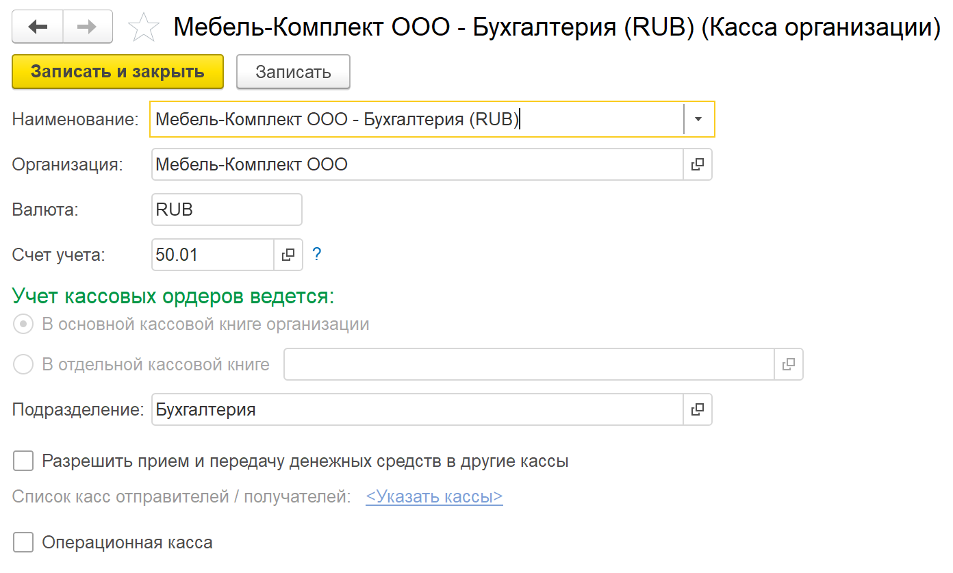Expand the Наименование dropdown arrow

(x=698, y=120)
